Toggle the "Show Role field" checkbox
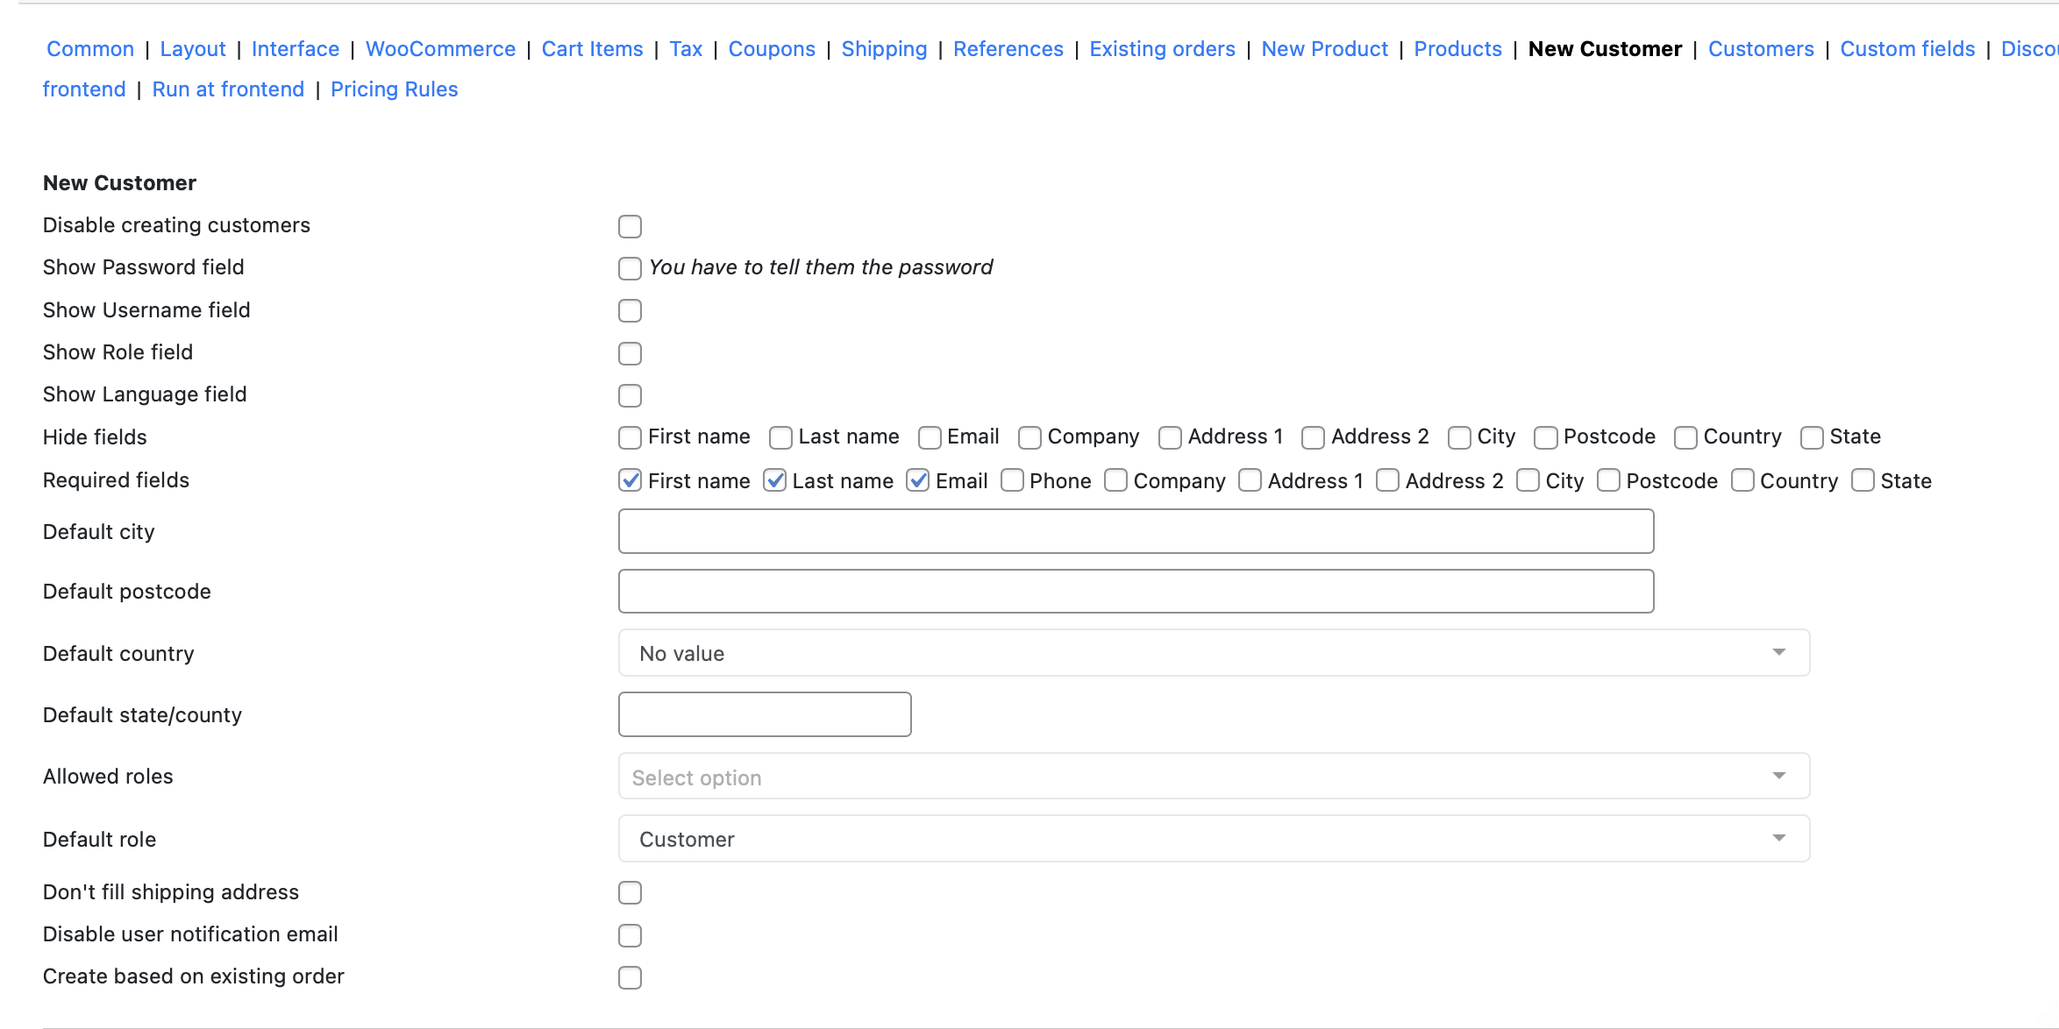The height and width of the screenshot is (1029, 2059). point(630,353)
